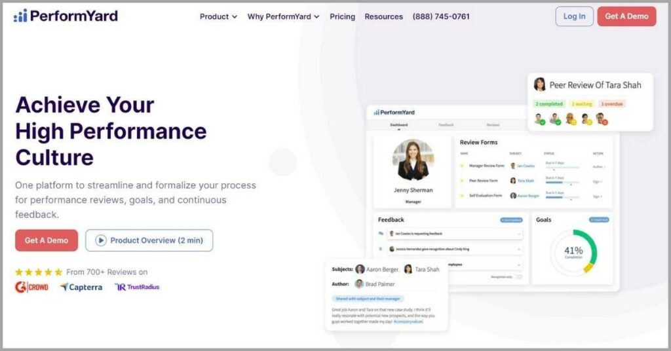Click the Log In button
Screen dimensions: 671x351
tap(574, 16)
